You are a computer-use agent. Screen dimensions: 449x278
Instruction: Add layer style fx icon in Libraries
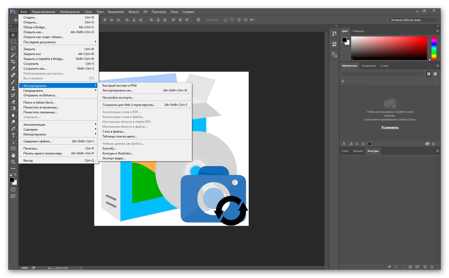click(363, 144)
